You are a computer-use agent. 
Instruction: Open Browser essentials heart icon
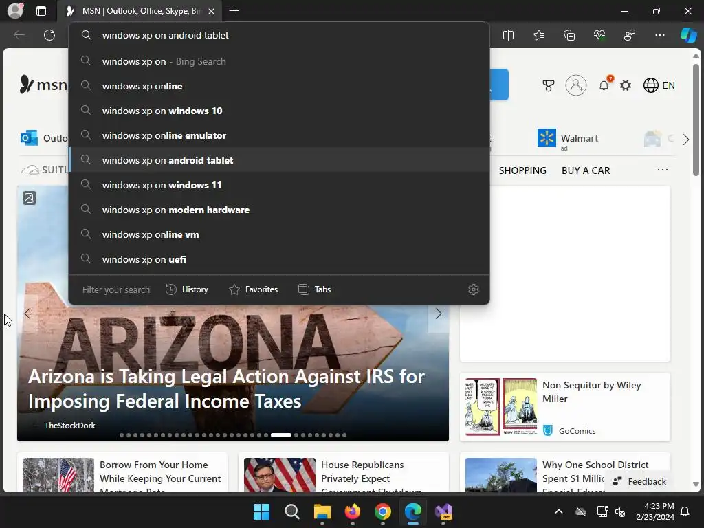(599, 35)
